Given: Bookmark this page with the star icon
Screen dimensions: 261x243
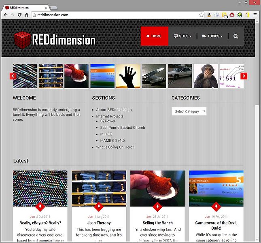Looking at the screenshot, I should (201, 15).
